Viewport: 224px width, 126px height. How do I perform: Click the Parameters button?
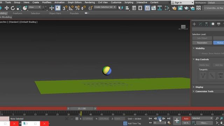(202, 43)
